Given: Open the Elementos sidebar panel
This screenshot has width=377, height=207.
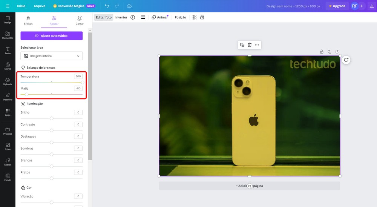Looking at the screenshot, I should tap(8, 34).
